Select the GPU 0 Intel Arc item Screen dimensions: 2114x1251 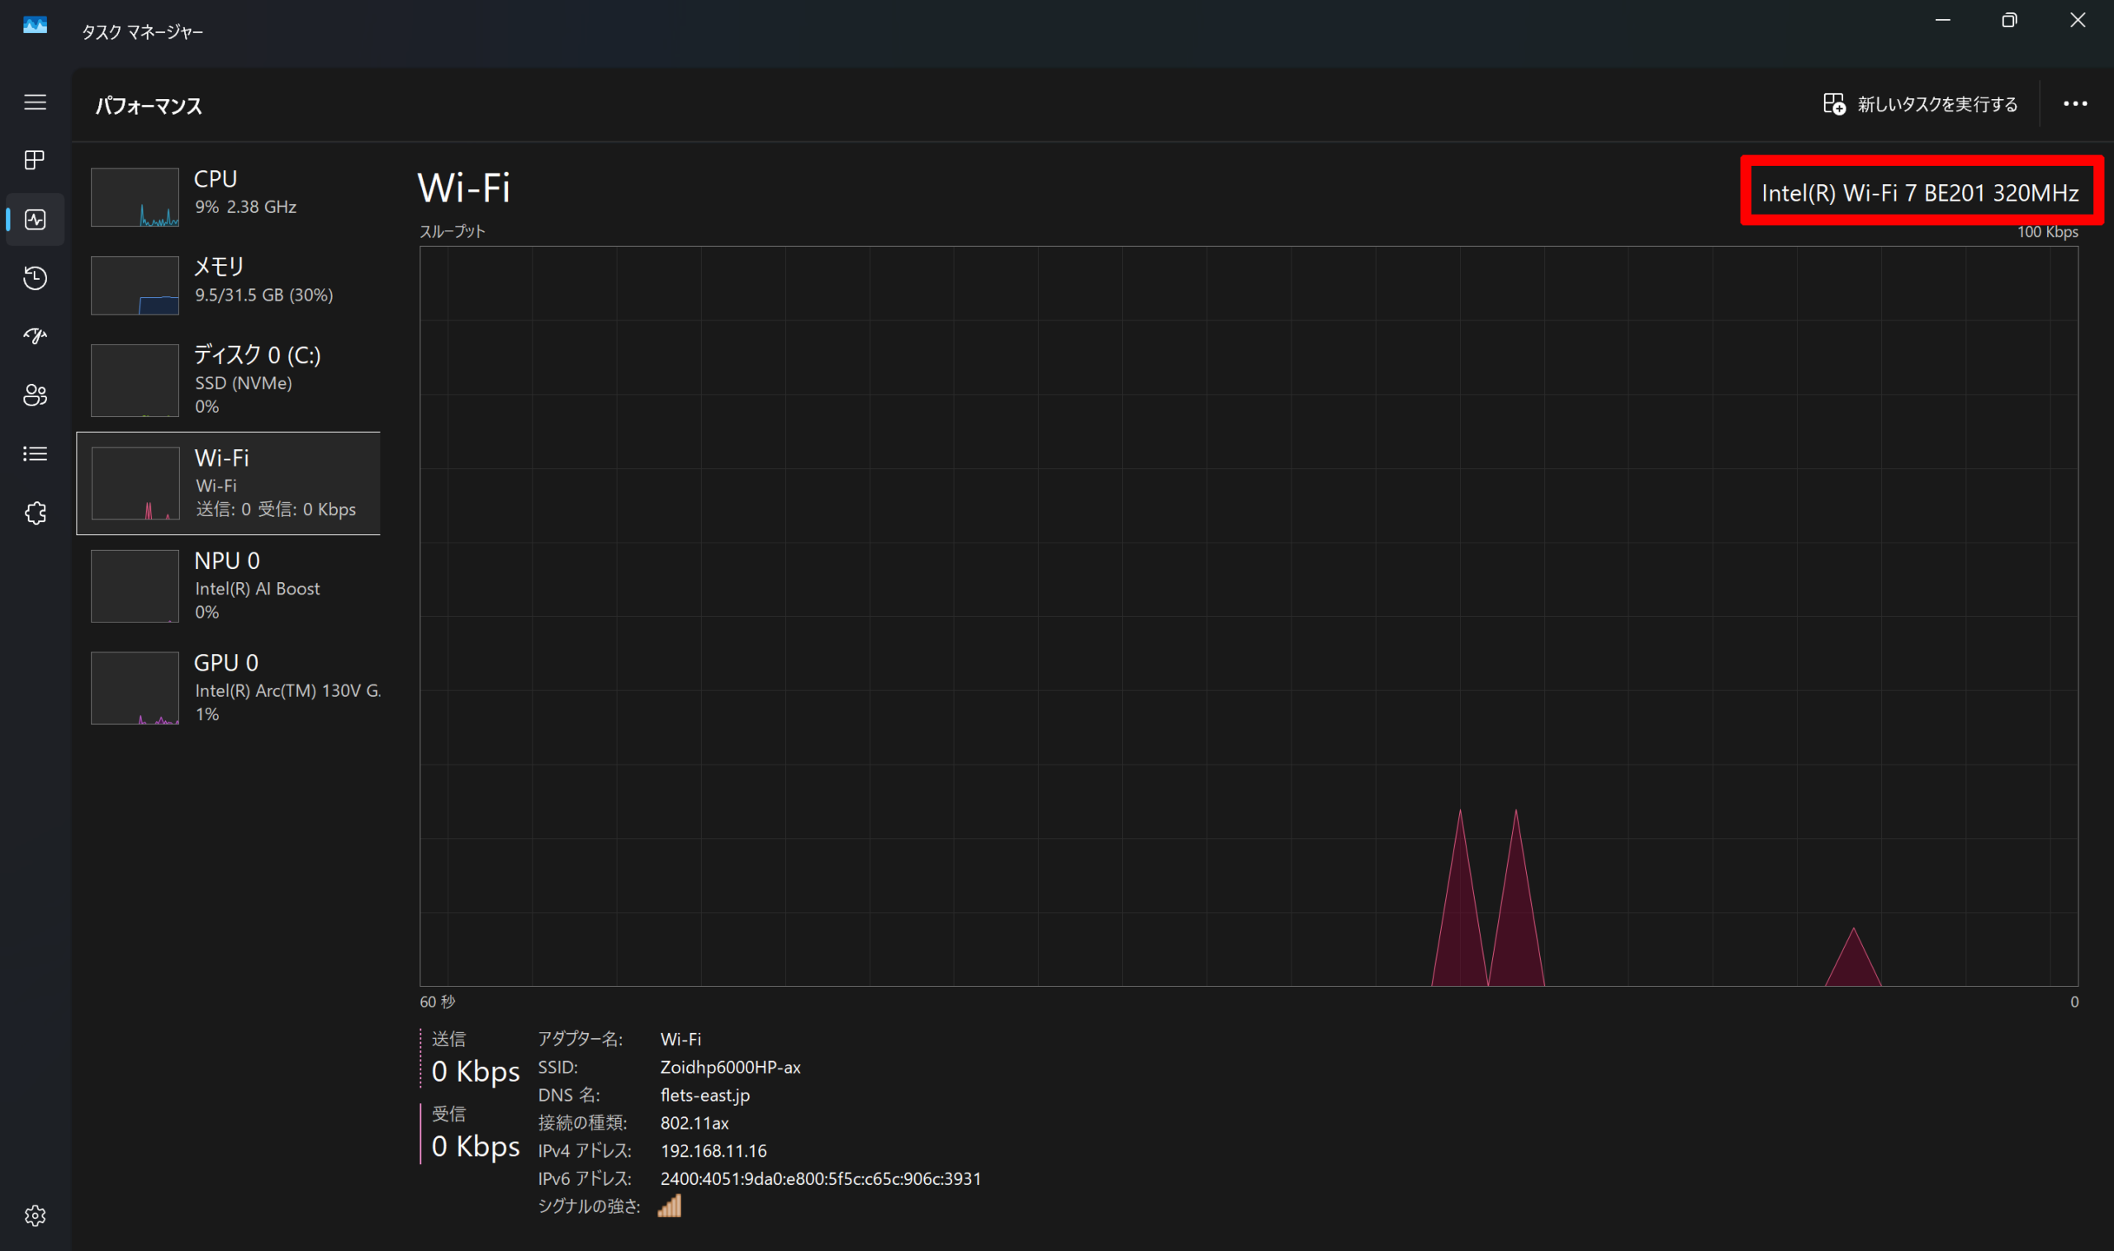[230, 687]
